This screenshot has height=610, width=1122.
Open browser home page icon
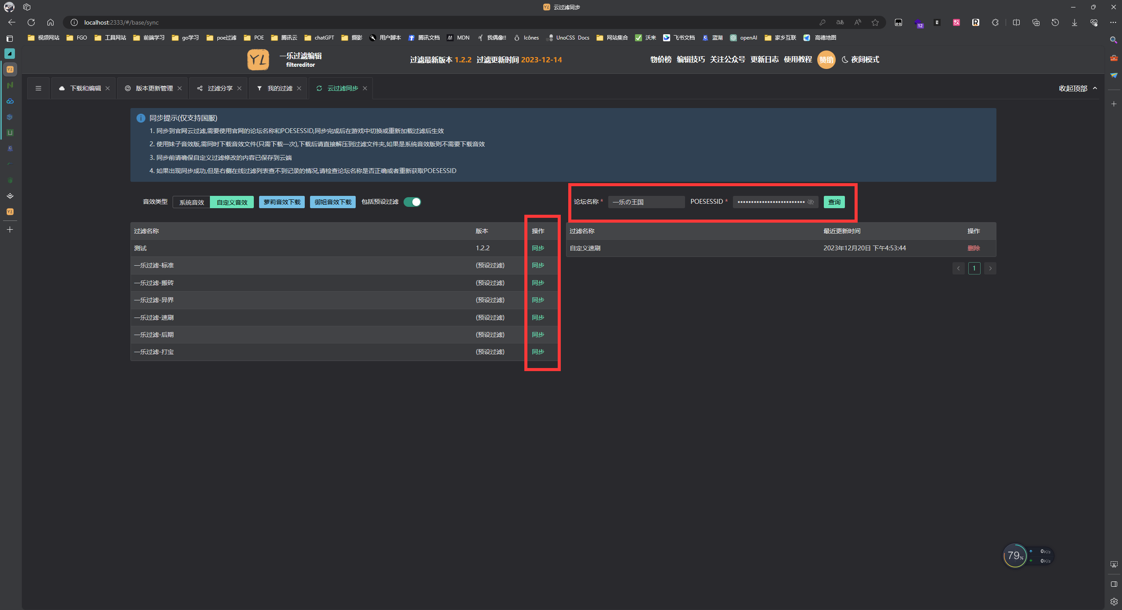[x=51, y=22]
